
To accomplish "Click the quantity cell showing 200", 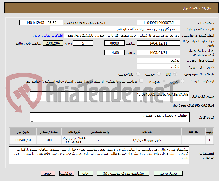I will [x=49, y=140].
